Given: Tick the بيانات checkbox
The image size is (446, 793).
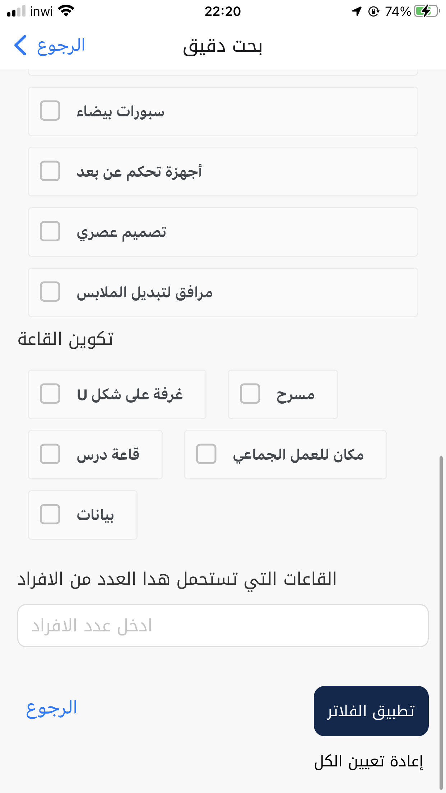Looking at the screenshot, I should point(50,514).
